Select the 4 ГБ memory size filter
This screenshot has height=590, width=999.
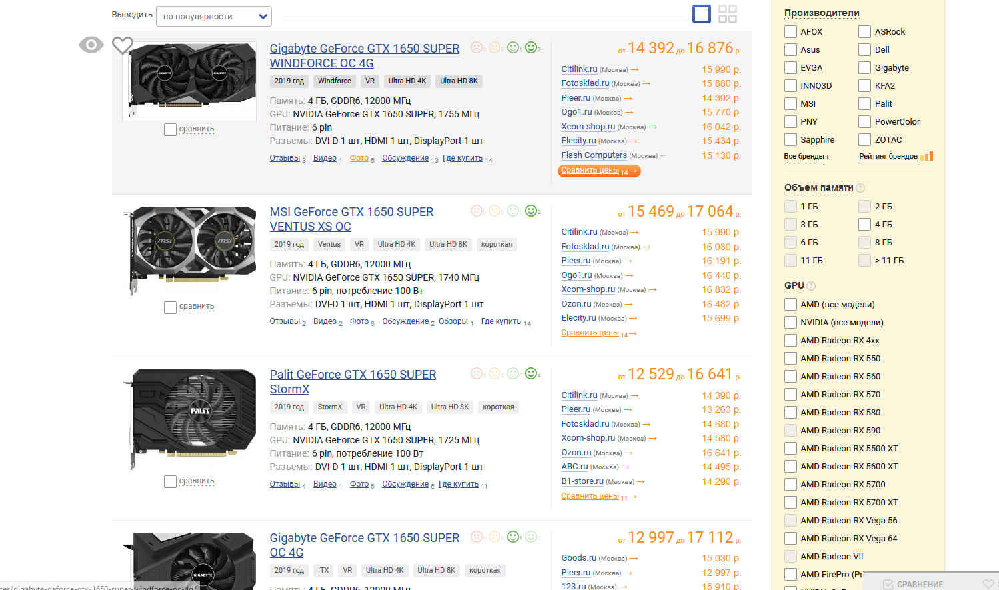(x=865, y=224)
